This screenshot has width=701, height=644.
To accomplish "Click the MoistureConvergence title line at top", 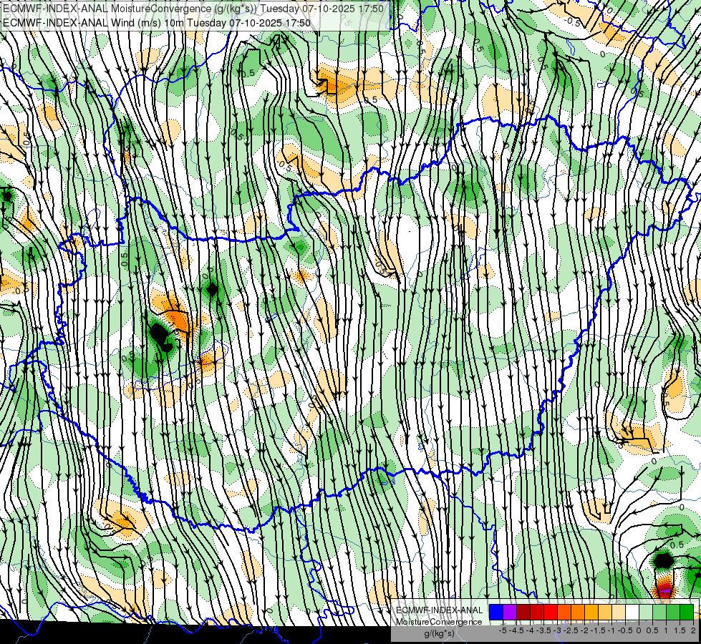I will [x=193, y=9].
